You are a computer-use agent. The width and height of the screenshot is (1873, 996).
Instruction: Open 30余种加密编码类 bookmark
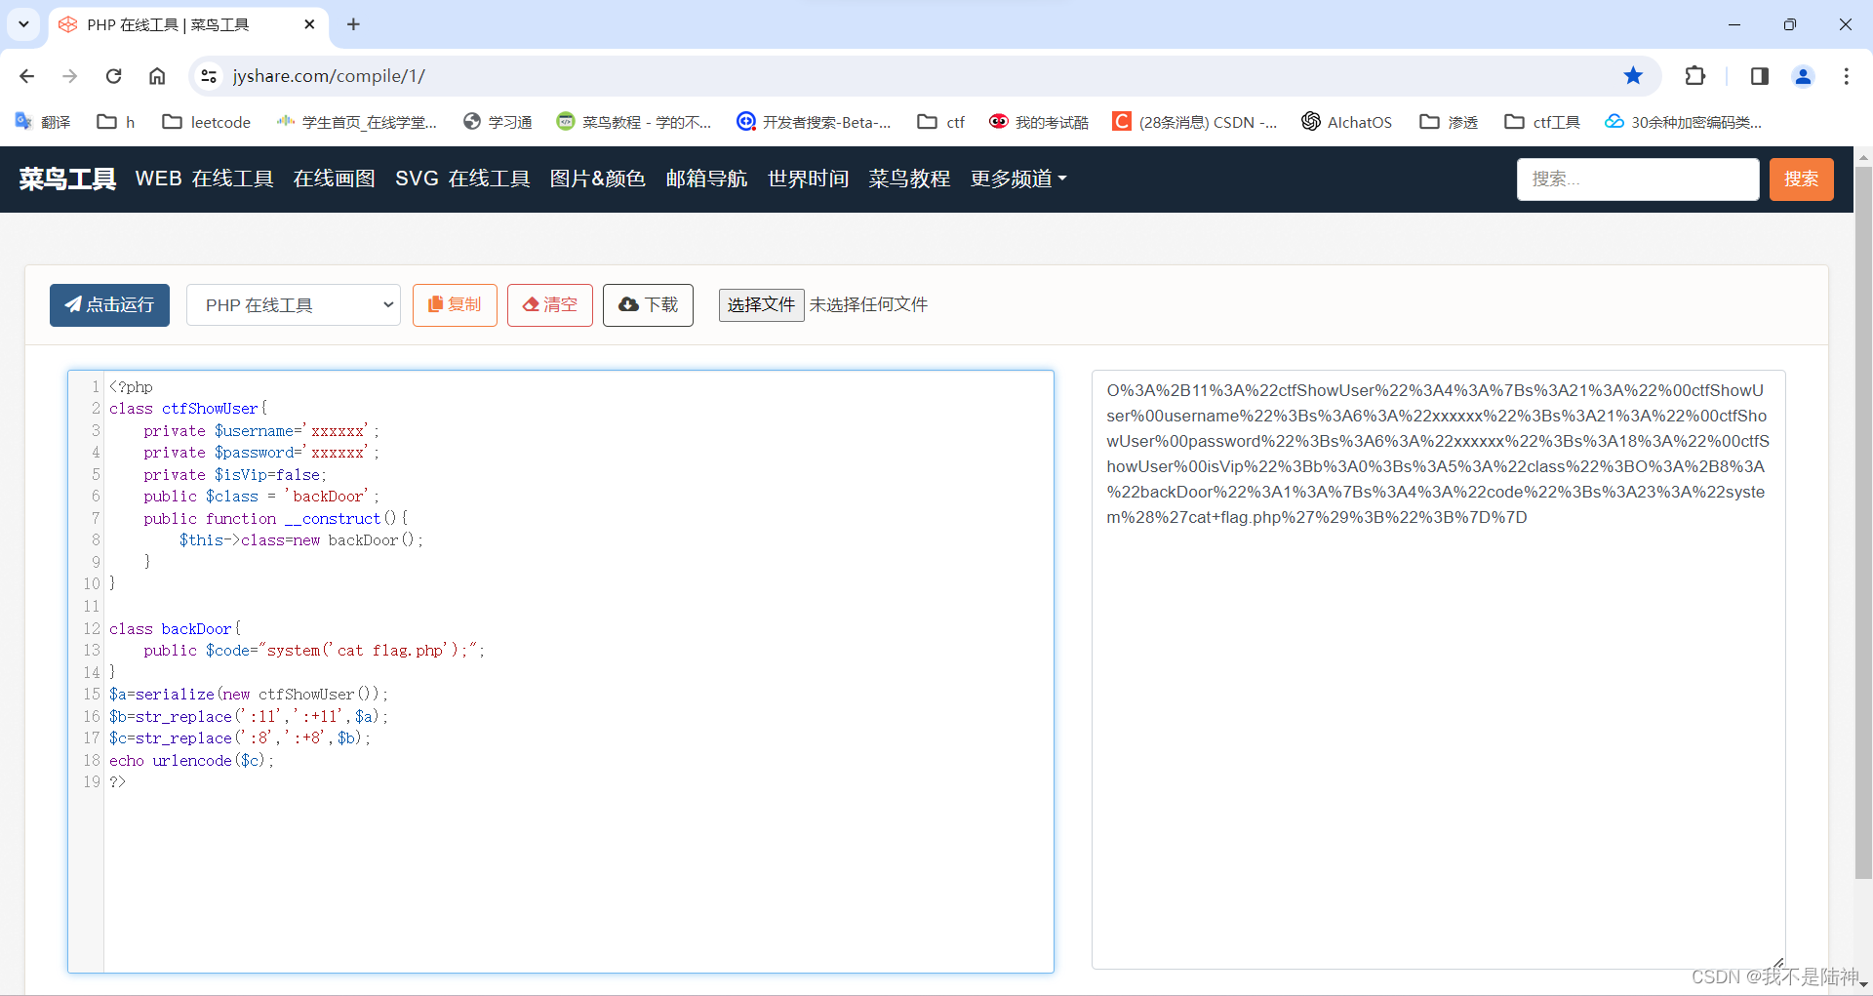tap(1683, 122)
